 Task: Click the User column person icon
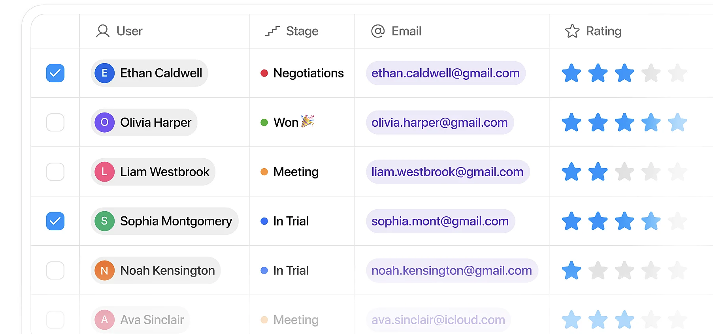(103, 31)
